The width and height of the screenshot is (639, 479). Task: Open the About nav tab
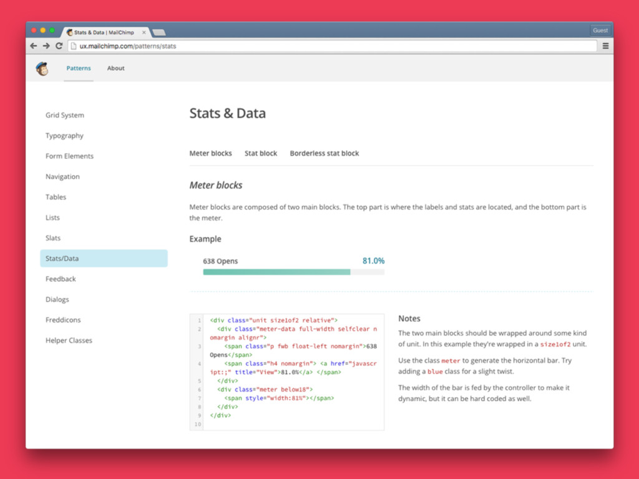(x=115, y=69)
